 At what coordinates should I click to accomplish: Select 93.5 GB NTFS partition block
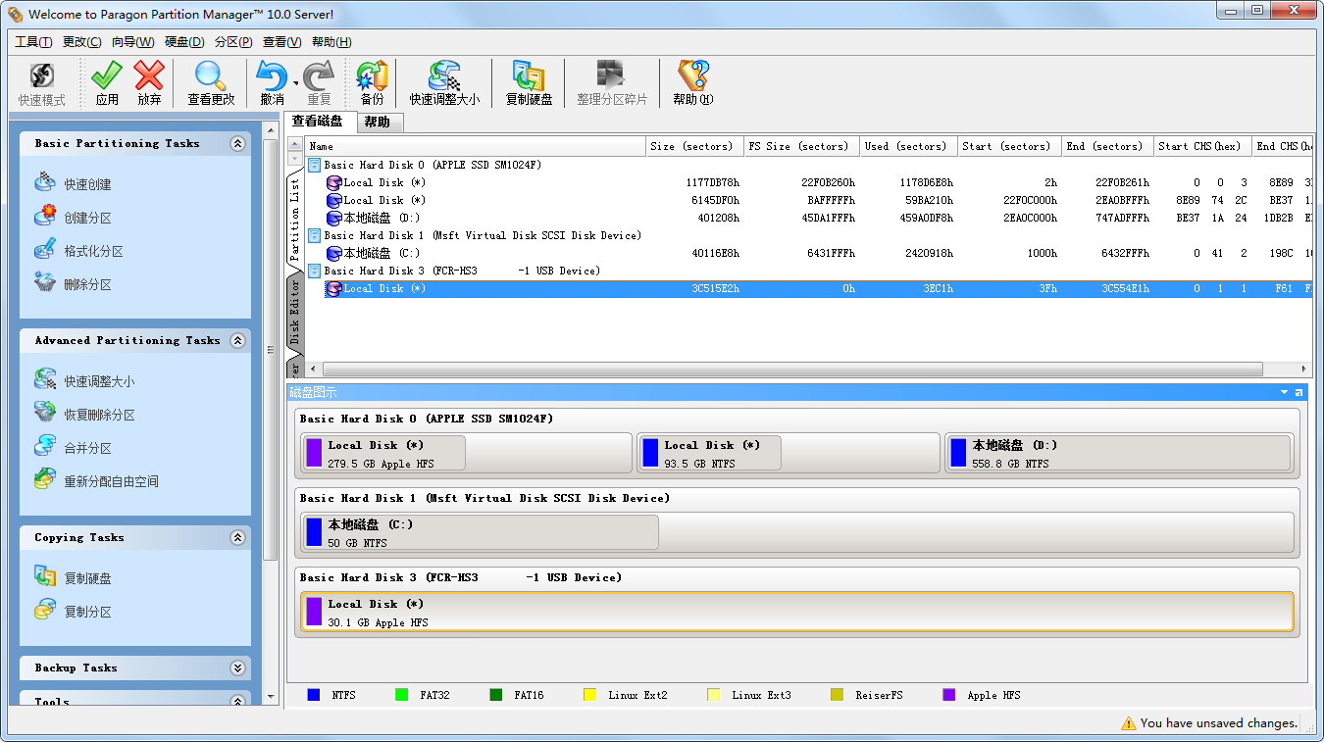coord(712,453)
